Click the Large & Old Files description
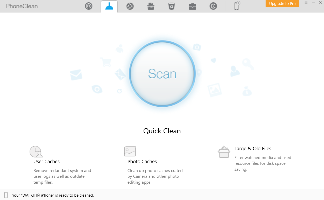The height and width of the screenshot is (200, 324). pyautogui.click(x=263, y=163)
